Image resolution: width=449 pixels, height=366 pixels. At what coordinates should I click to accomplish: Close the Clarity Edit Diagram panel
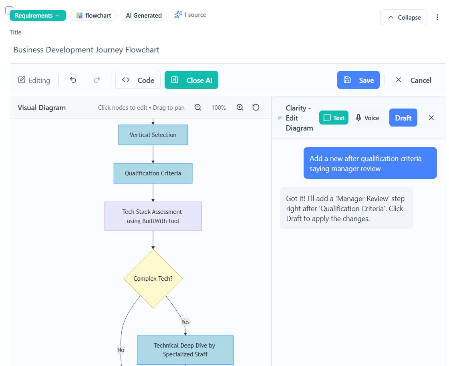(x=431, y=117)
